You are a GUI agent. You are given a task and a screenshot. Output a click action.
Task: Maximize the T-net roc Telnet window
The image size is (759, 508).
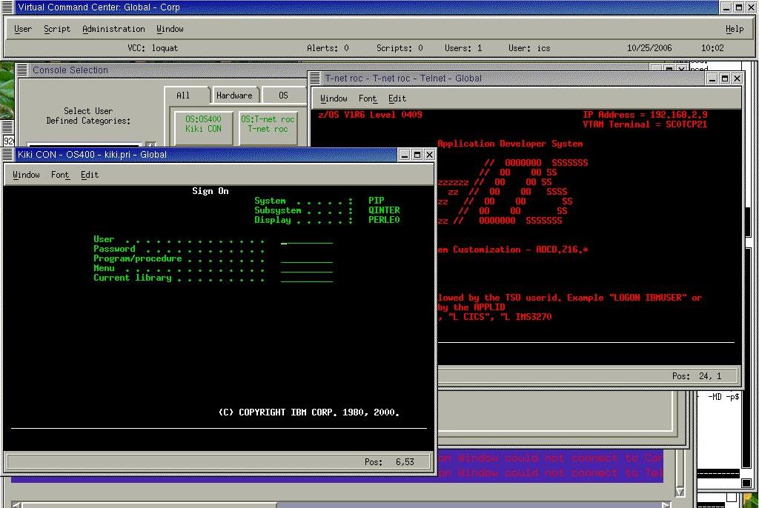pos(725,78)
